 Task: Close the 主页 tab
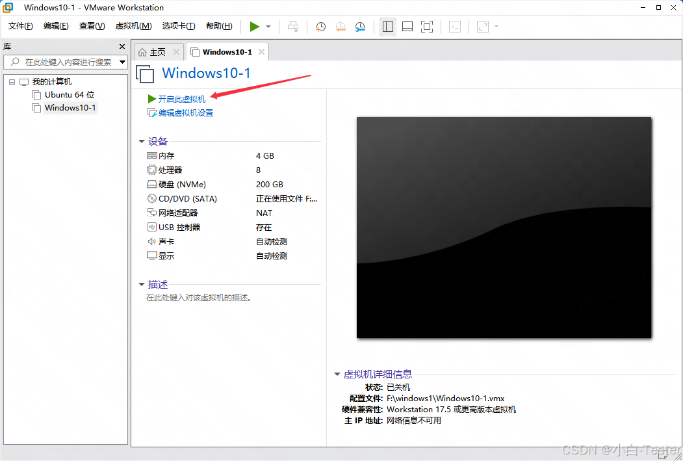[176, 52]
